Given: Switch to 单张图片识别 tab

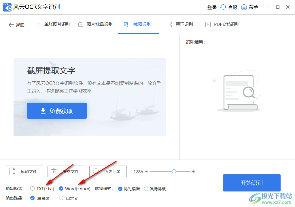Looking at the screenshot, I should pos(53,24).
